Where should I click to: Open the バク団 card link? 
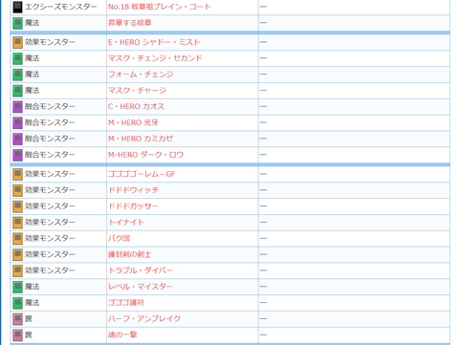pyautogui.click(x=119, y=238)
